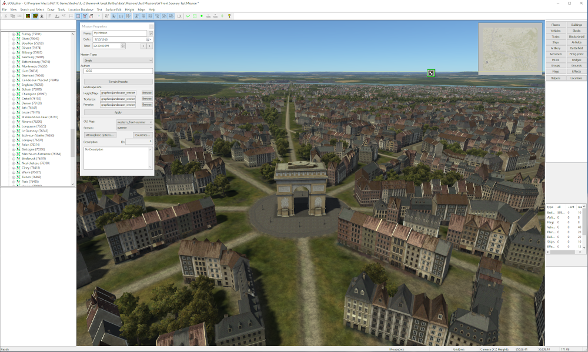The width and height of the screenshot is (588, 352).
Task: Open the GUI Map dropdown
Action: click(135, 122)
